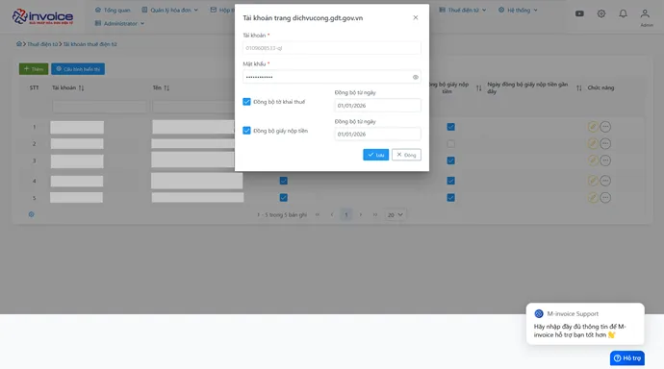Go to the last page of records
Screen dimensions: 664x369
pos(375,214)
